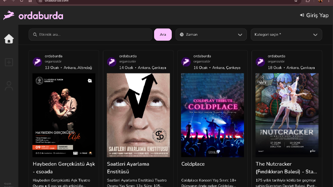Click '14 Ocak • Ankara, Çankaya' text
This screenshot has width=333, height=187.
(x=142, y=68)
